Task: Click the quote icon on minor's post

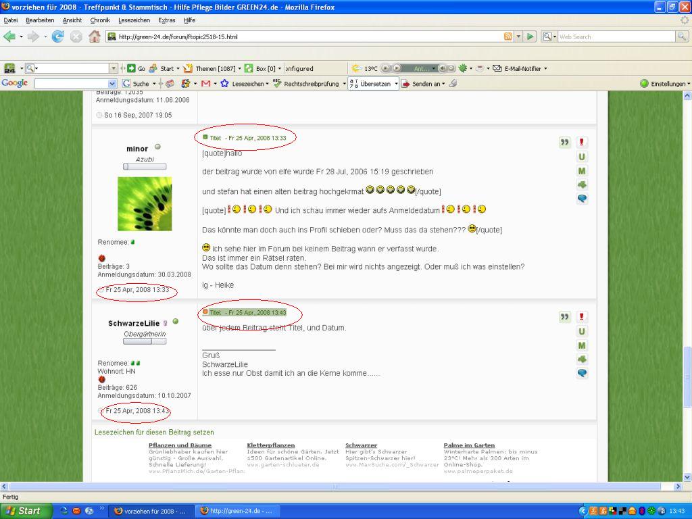Action: [x=565, y=142]
